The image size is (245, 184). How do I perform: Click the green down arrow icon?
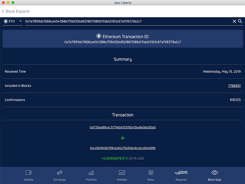coord(122,138)
